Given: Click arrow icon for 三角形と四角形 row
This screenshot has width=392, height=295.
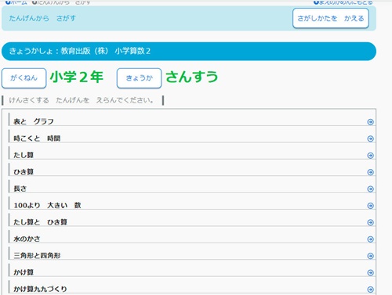Looking at the screenshot, I should [370, 256].
